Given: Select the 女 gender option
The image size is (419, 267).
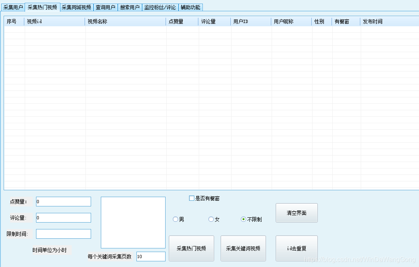Looking at the screenshot, I should [211, 219].
